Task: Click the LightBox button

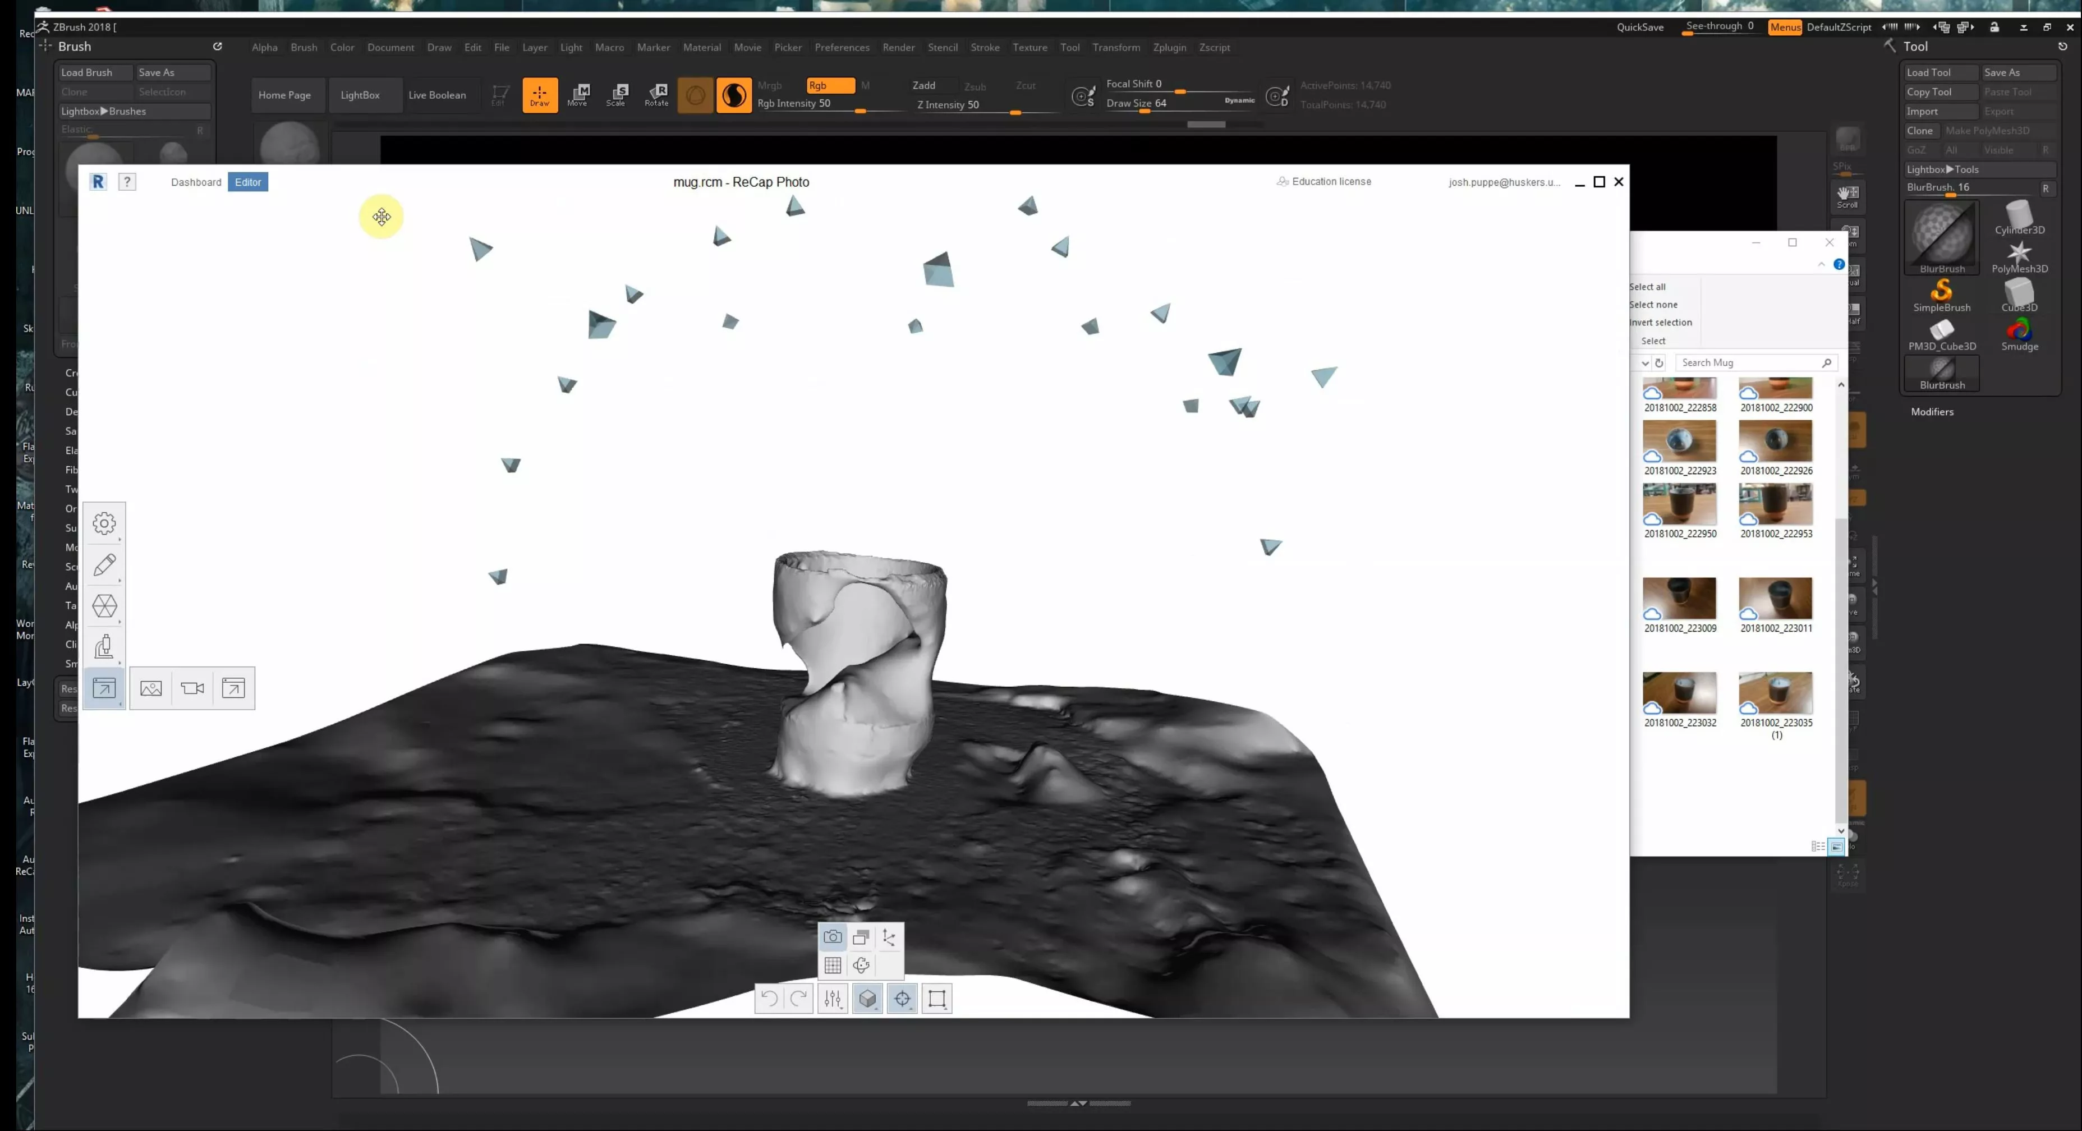Action: pos(360,95)
